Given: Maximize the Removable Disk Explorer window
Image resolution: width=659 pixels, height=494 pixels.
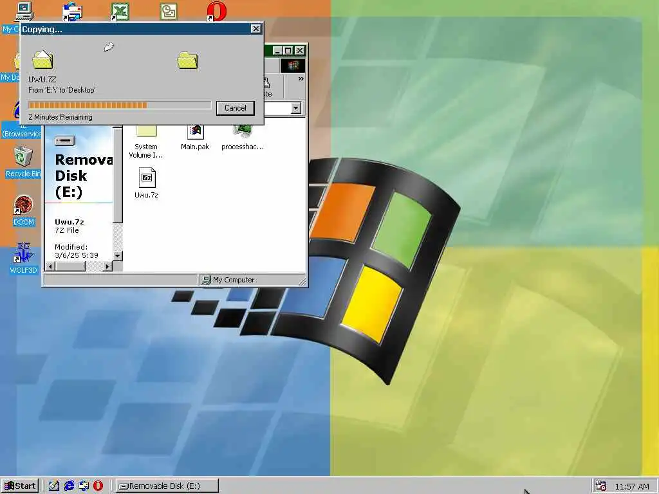Looking at the screenshot, I should (288, 51).
